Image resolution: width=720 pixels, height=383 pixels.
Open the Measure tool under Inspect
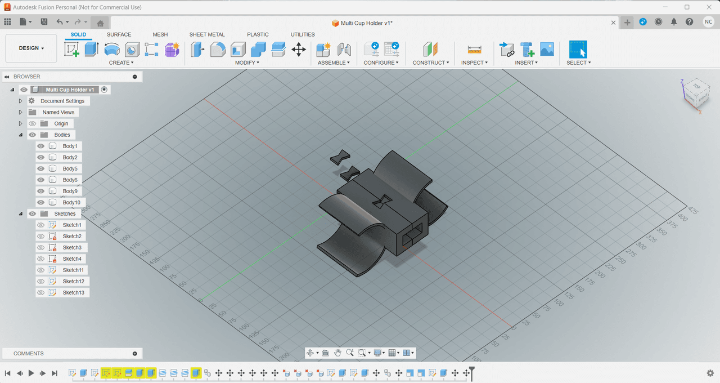tap(474, 50)
